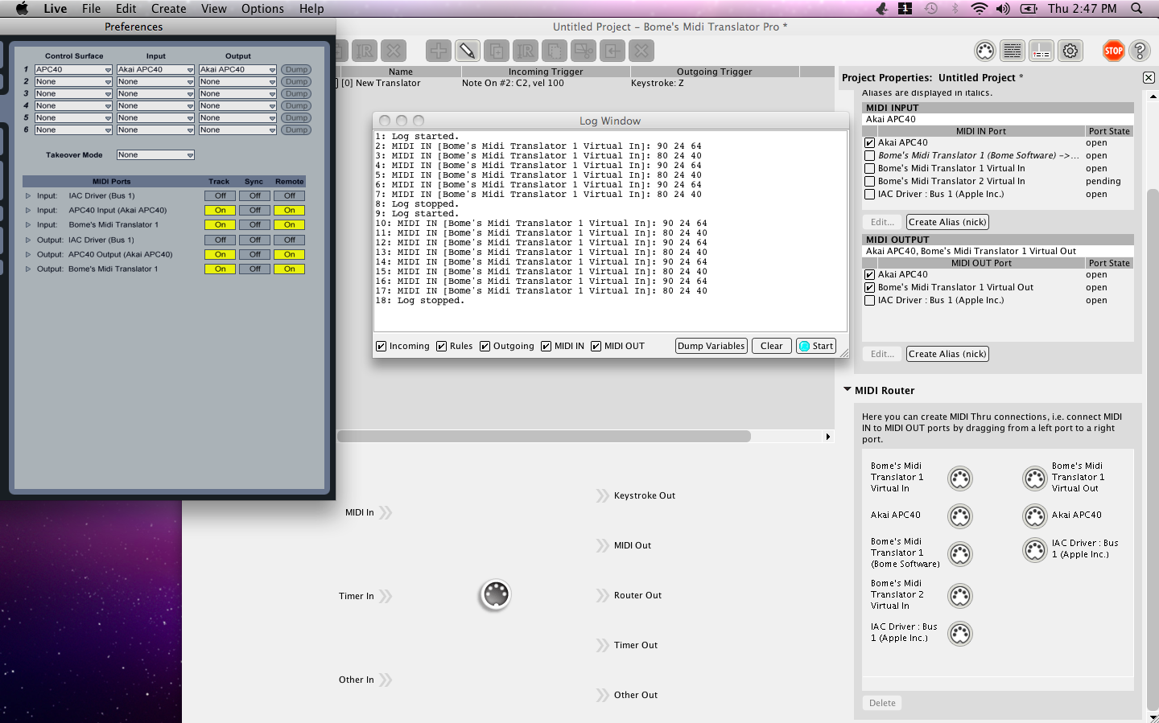Clear the Log Window

point(772,347)
